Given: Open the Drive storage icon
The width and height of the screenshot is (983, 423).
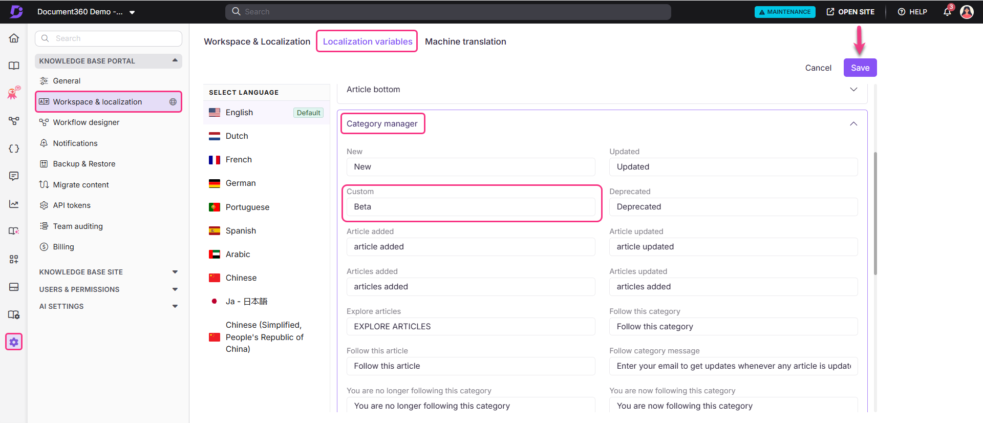Looking at the screenshot, I should (x=14, y=287).
